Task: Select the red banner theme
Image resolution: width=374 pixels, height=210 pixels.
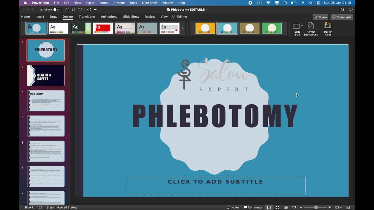Action: [103, 28]
